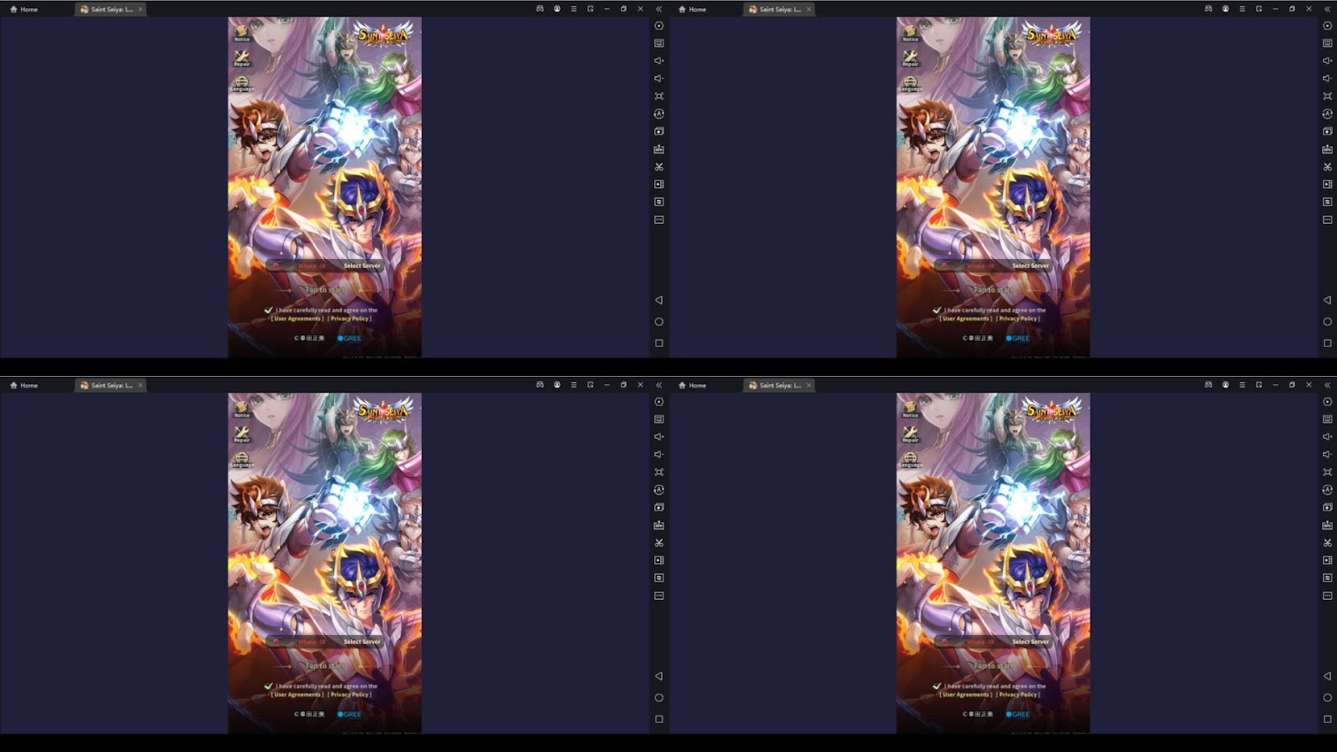This screenshot has height=752, width=1337.
Task: Open Select Server in the bottom-left game window
Action: pyautogui.click(x=362, y=642)
